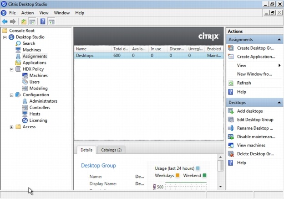The image size is (284, 199).
Task: Click Disable maintenance mode action
Action: tap(256, 137)
